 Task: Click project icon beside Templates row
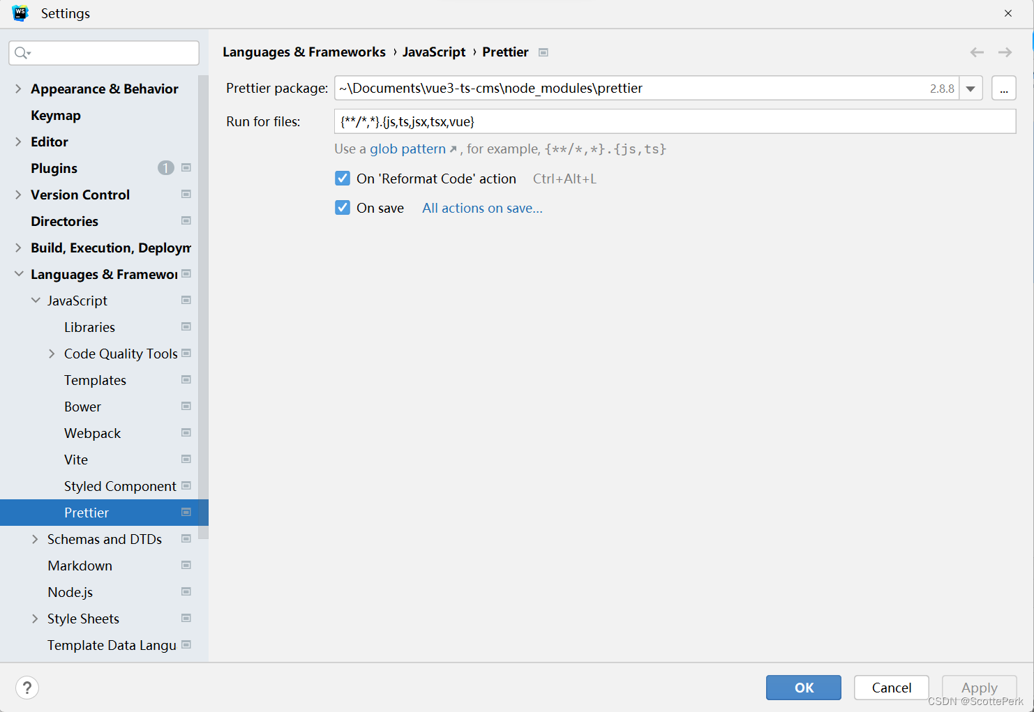click(186, 379)
